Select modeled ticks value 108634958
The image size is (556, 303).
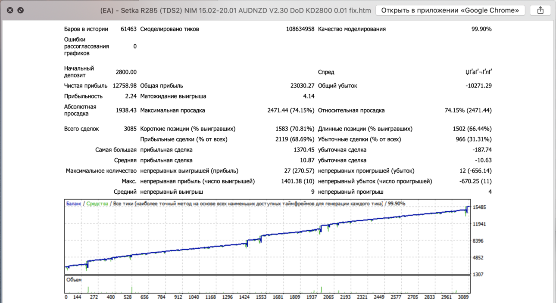click(300, 29)
